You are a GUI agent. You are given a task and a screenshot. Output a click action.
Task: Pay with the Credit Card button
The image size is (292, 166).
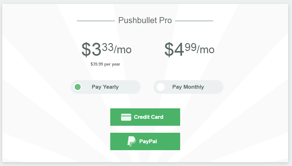click(145, 117)
